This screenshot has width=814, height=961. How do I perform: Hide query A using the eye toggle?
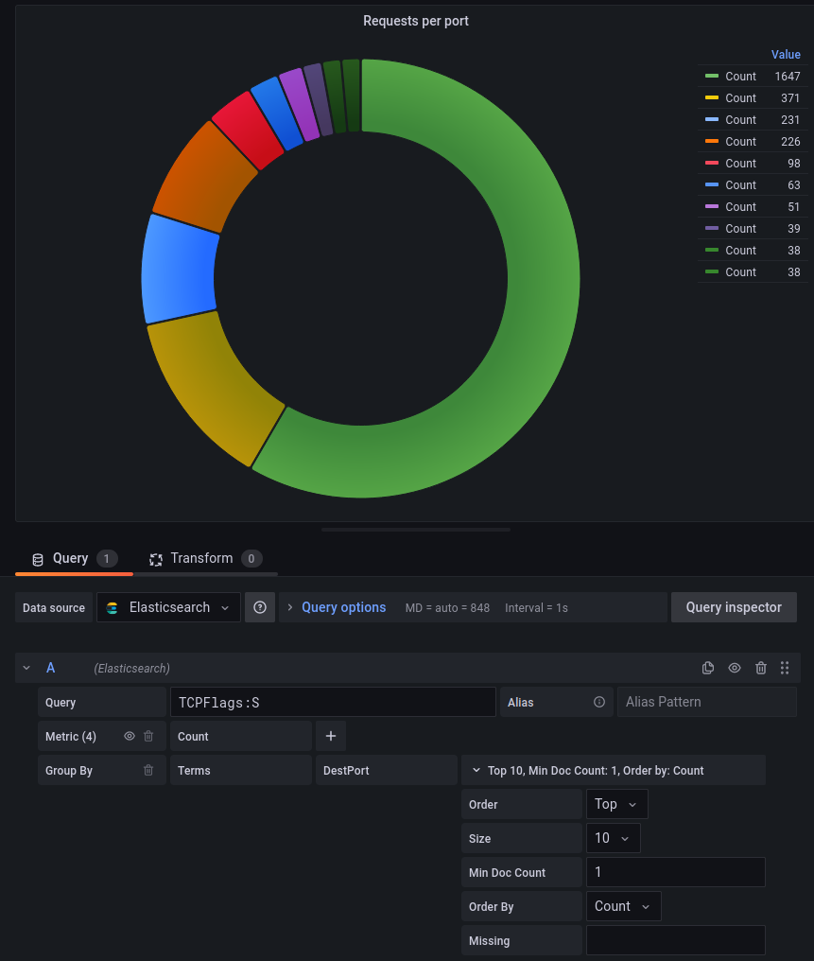(x=734, y=668)
